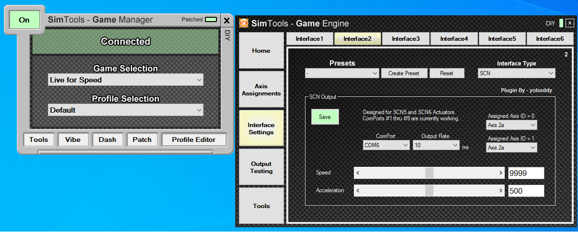Click the Acceleration value field 500
This screenshot has width=578, height=233.
tap(526, 191)
